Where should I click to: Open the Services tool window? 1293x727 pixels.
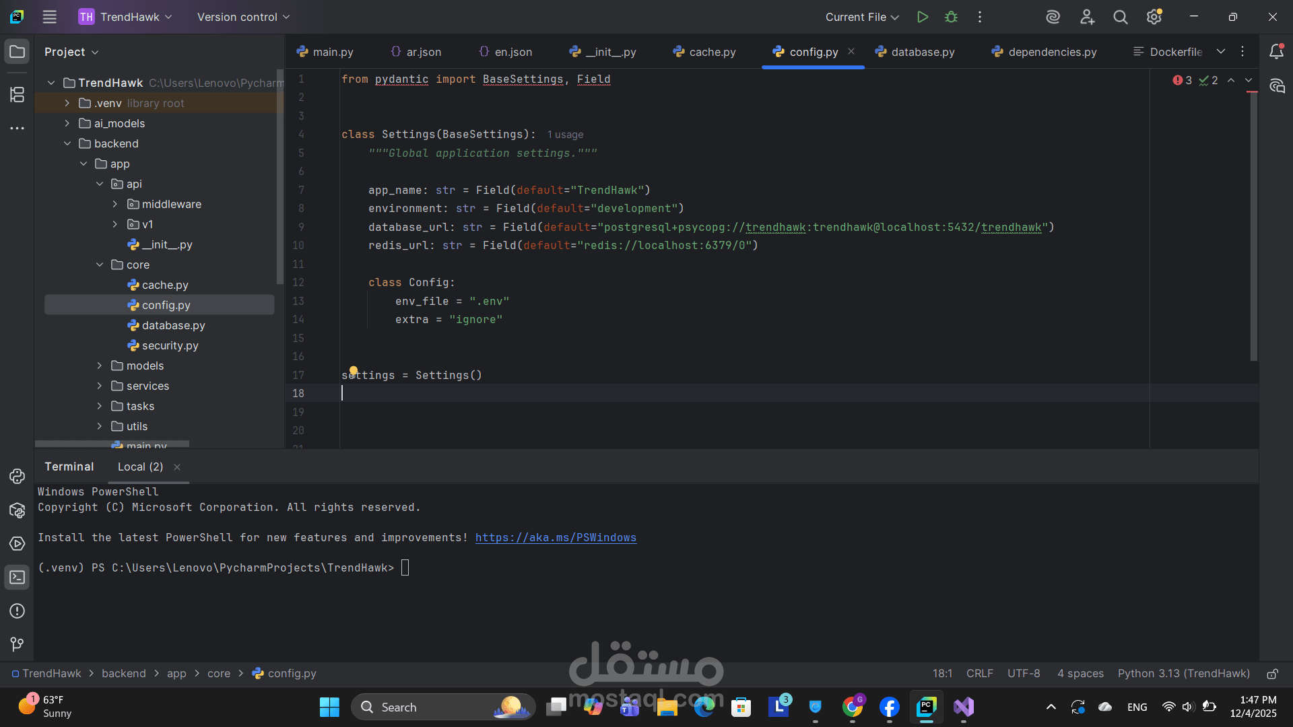(x=17, y=544)
